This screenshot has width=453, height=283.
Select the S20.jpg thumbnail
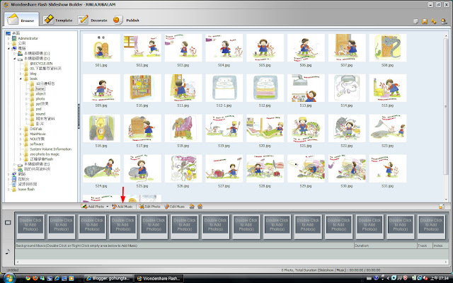[x=265, y=128]
